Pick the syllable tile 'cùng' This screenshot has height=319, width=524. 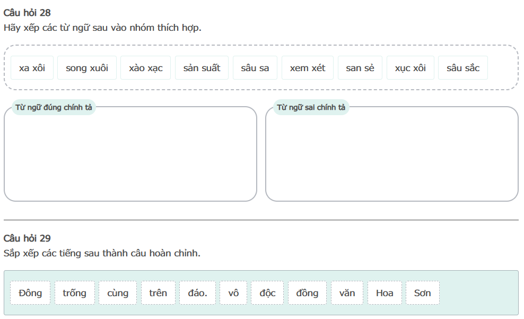click(x=118, y=293)
